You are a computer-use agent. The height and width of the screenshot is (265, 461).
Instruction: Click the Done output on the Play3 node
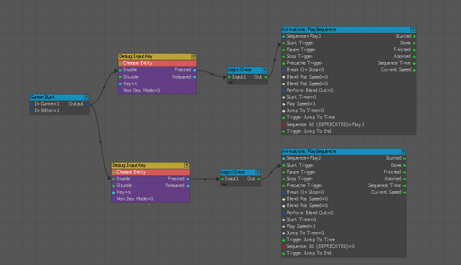click(408, 43)
